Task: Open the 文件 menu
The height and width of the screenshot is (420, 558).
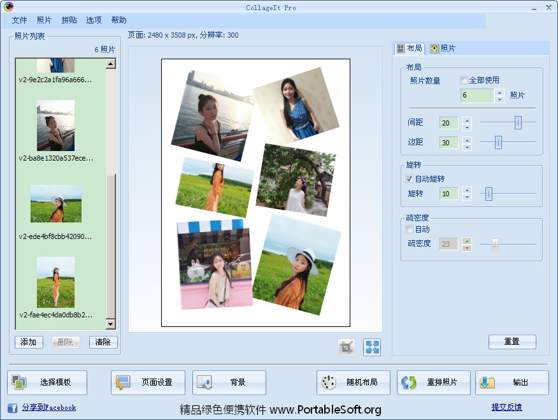Action: (19, 20)
